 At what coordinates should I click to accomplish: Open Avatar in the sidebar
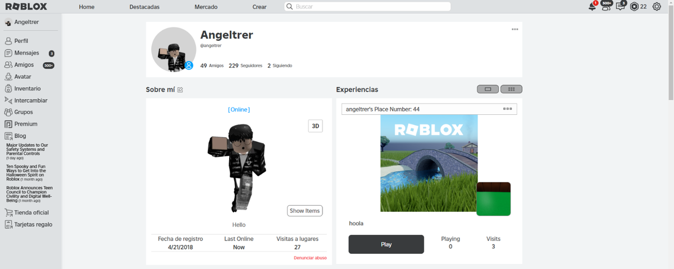point(22,77)
